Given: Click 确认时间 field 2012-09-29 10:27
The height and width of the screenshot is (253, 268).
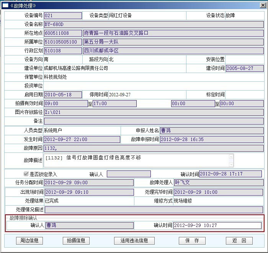Looking at the screenshot, I should 217,225.
